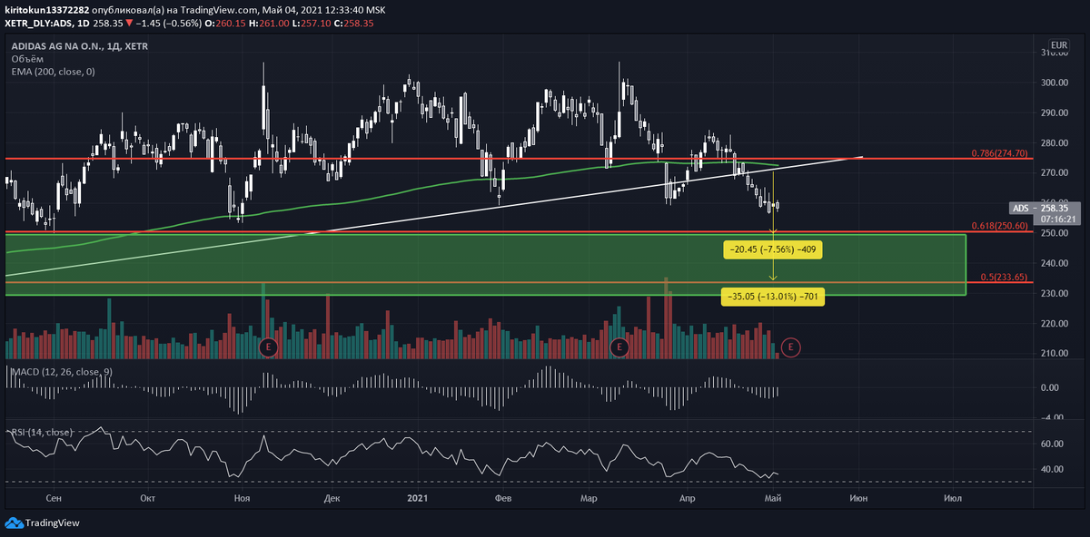Click the 280.00 price axis label
This screenshot has height=537, width=1090.
(x=1055, y=142)
